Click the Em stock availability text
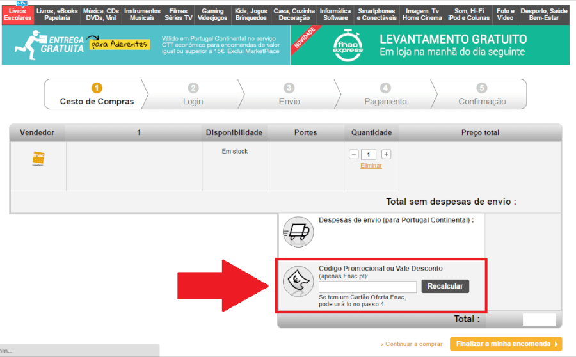This screenshot has width=576, height=357. click(235, 152)
